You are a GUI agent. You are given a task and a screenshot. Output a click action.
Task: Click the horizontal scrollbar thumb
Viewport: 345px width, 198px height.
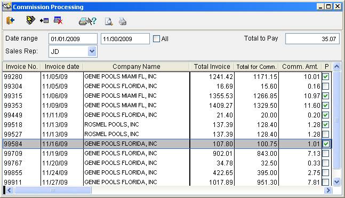coord(53,191)
